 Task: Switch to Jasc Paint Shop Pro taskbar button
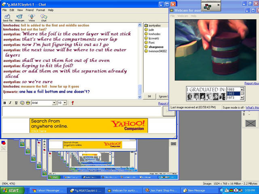coord(161,190)
